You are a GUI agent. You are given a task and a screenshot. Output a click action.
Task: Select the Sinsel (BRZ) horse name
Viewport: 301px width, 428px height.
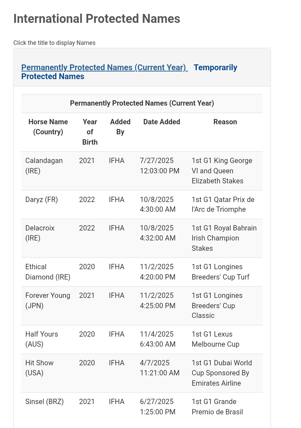44,402
